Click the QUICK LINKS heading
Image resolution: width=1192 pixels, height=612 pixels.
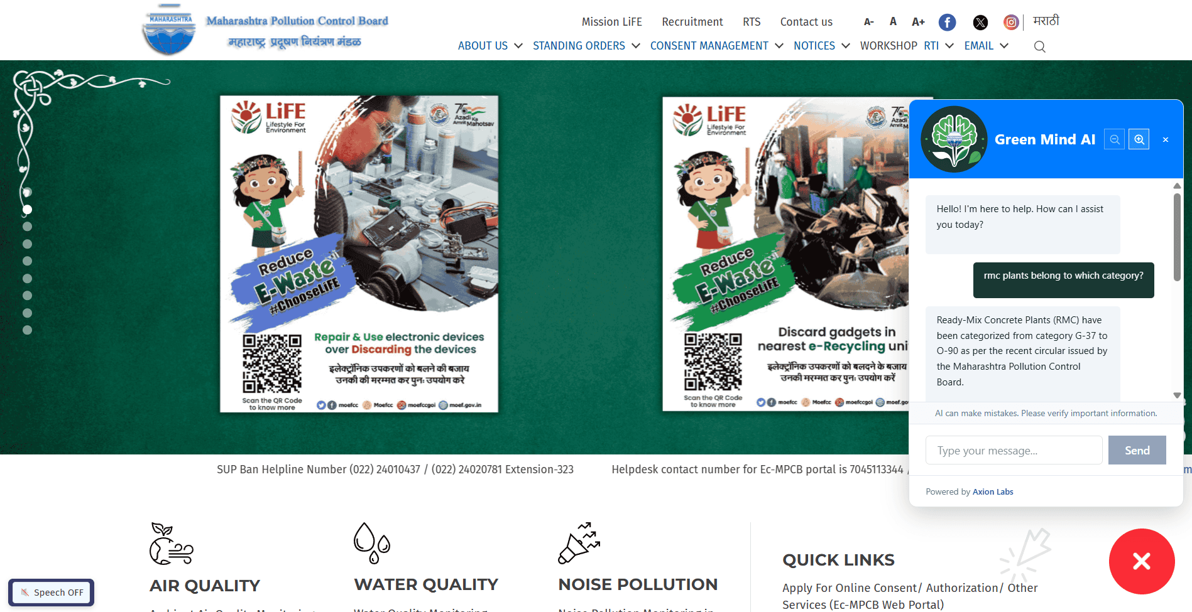point(838,560)
